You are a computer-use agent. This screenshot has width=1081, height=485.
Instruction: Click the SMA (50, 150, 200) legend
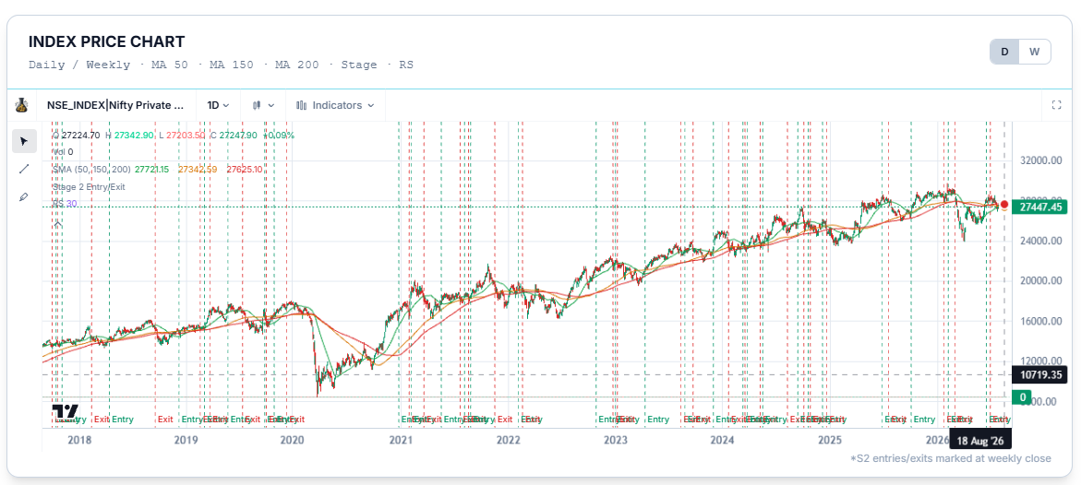[x=91, y=169]
